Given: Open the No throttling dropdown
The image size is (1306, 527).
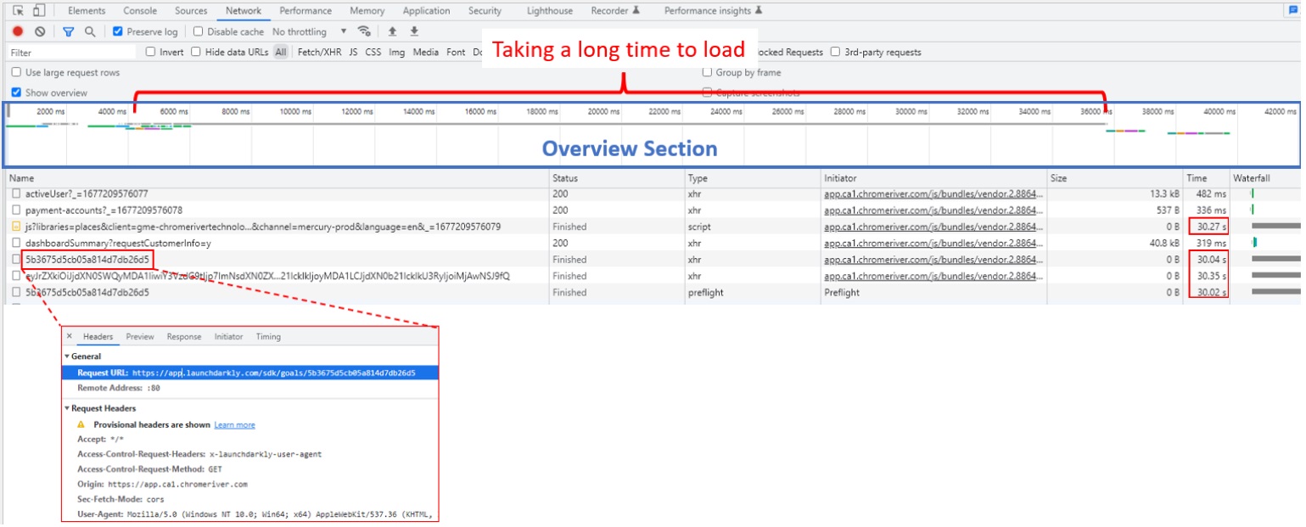Looking at the screenshot, I should click(x=305, y=31).
